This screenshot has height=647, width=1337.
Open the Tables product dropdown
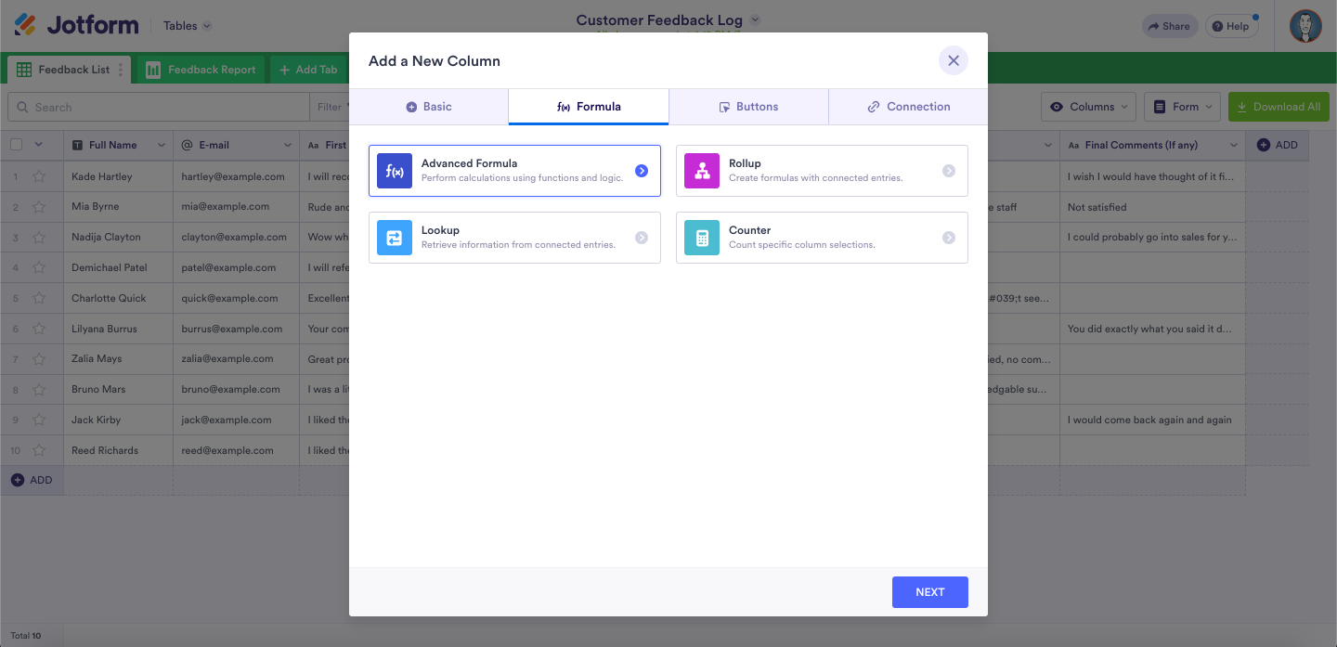(187, 26)
